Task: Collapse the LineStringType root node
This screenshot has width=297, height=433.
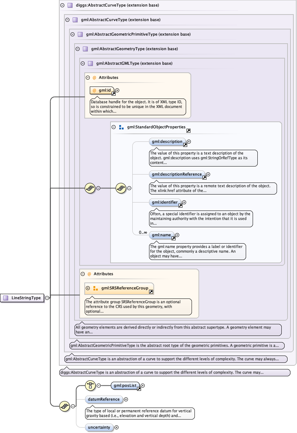Action: [47, 298]
